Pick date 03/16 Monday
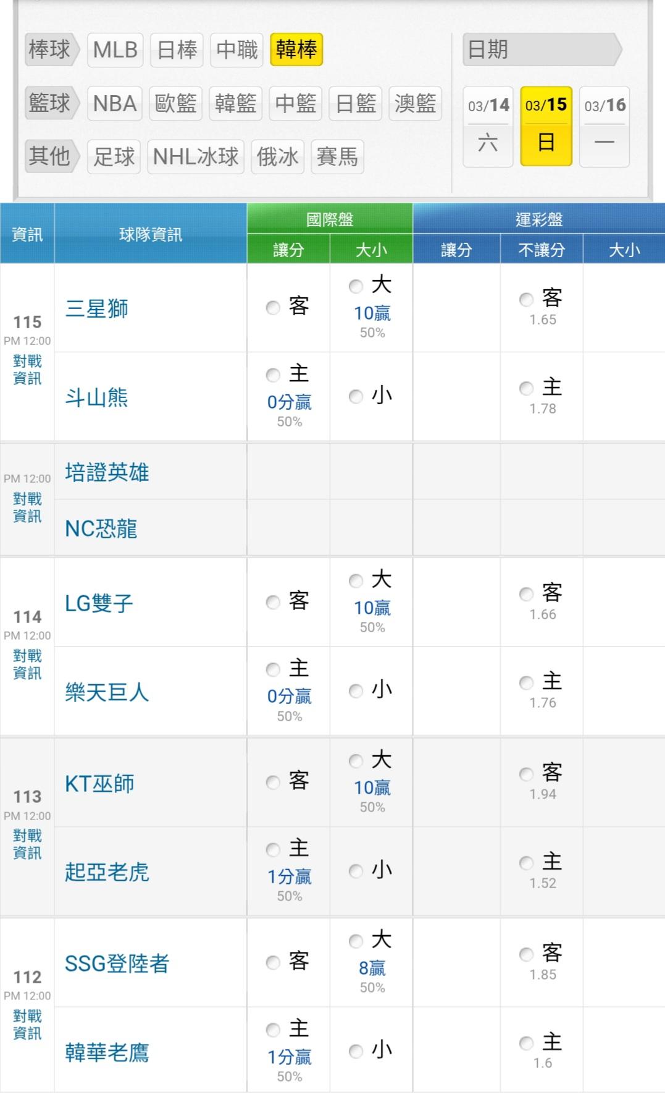Screen dimensions: 665x1102 pos(604,127)
